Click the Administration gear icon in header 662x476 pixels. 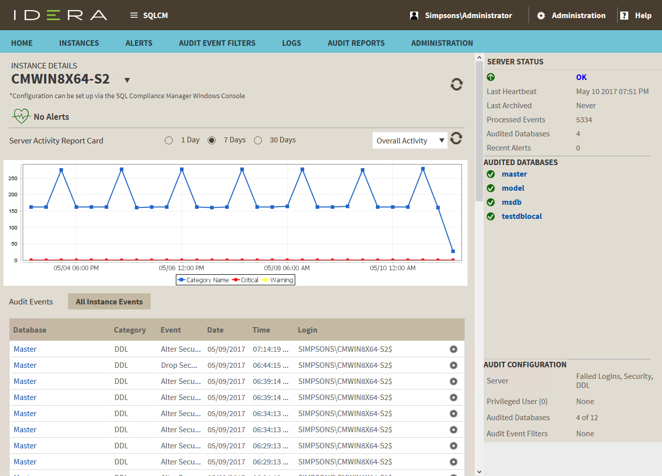541,16
